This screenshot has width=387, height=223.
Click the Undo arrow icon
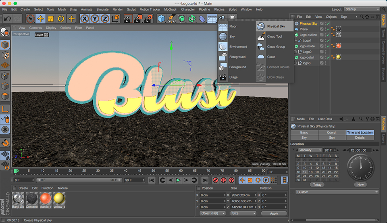(7, 19)
